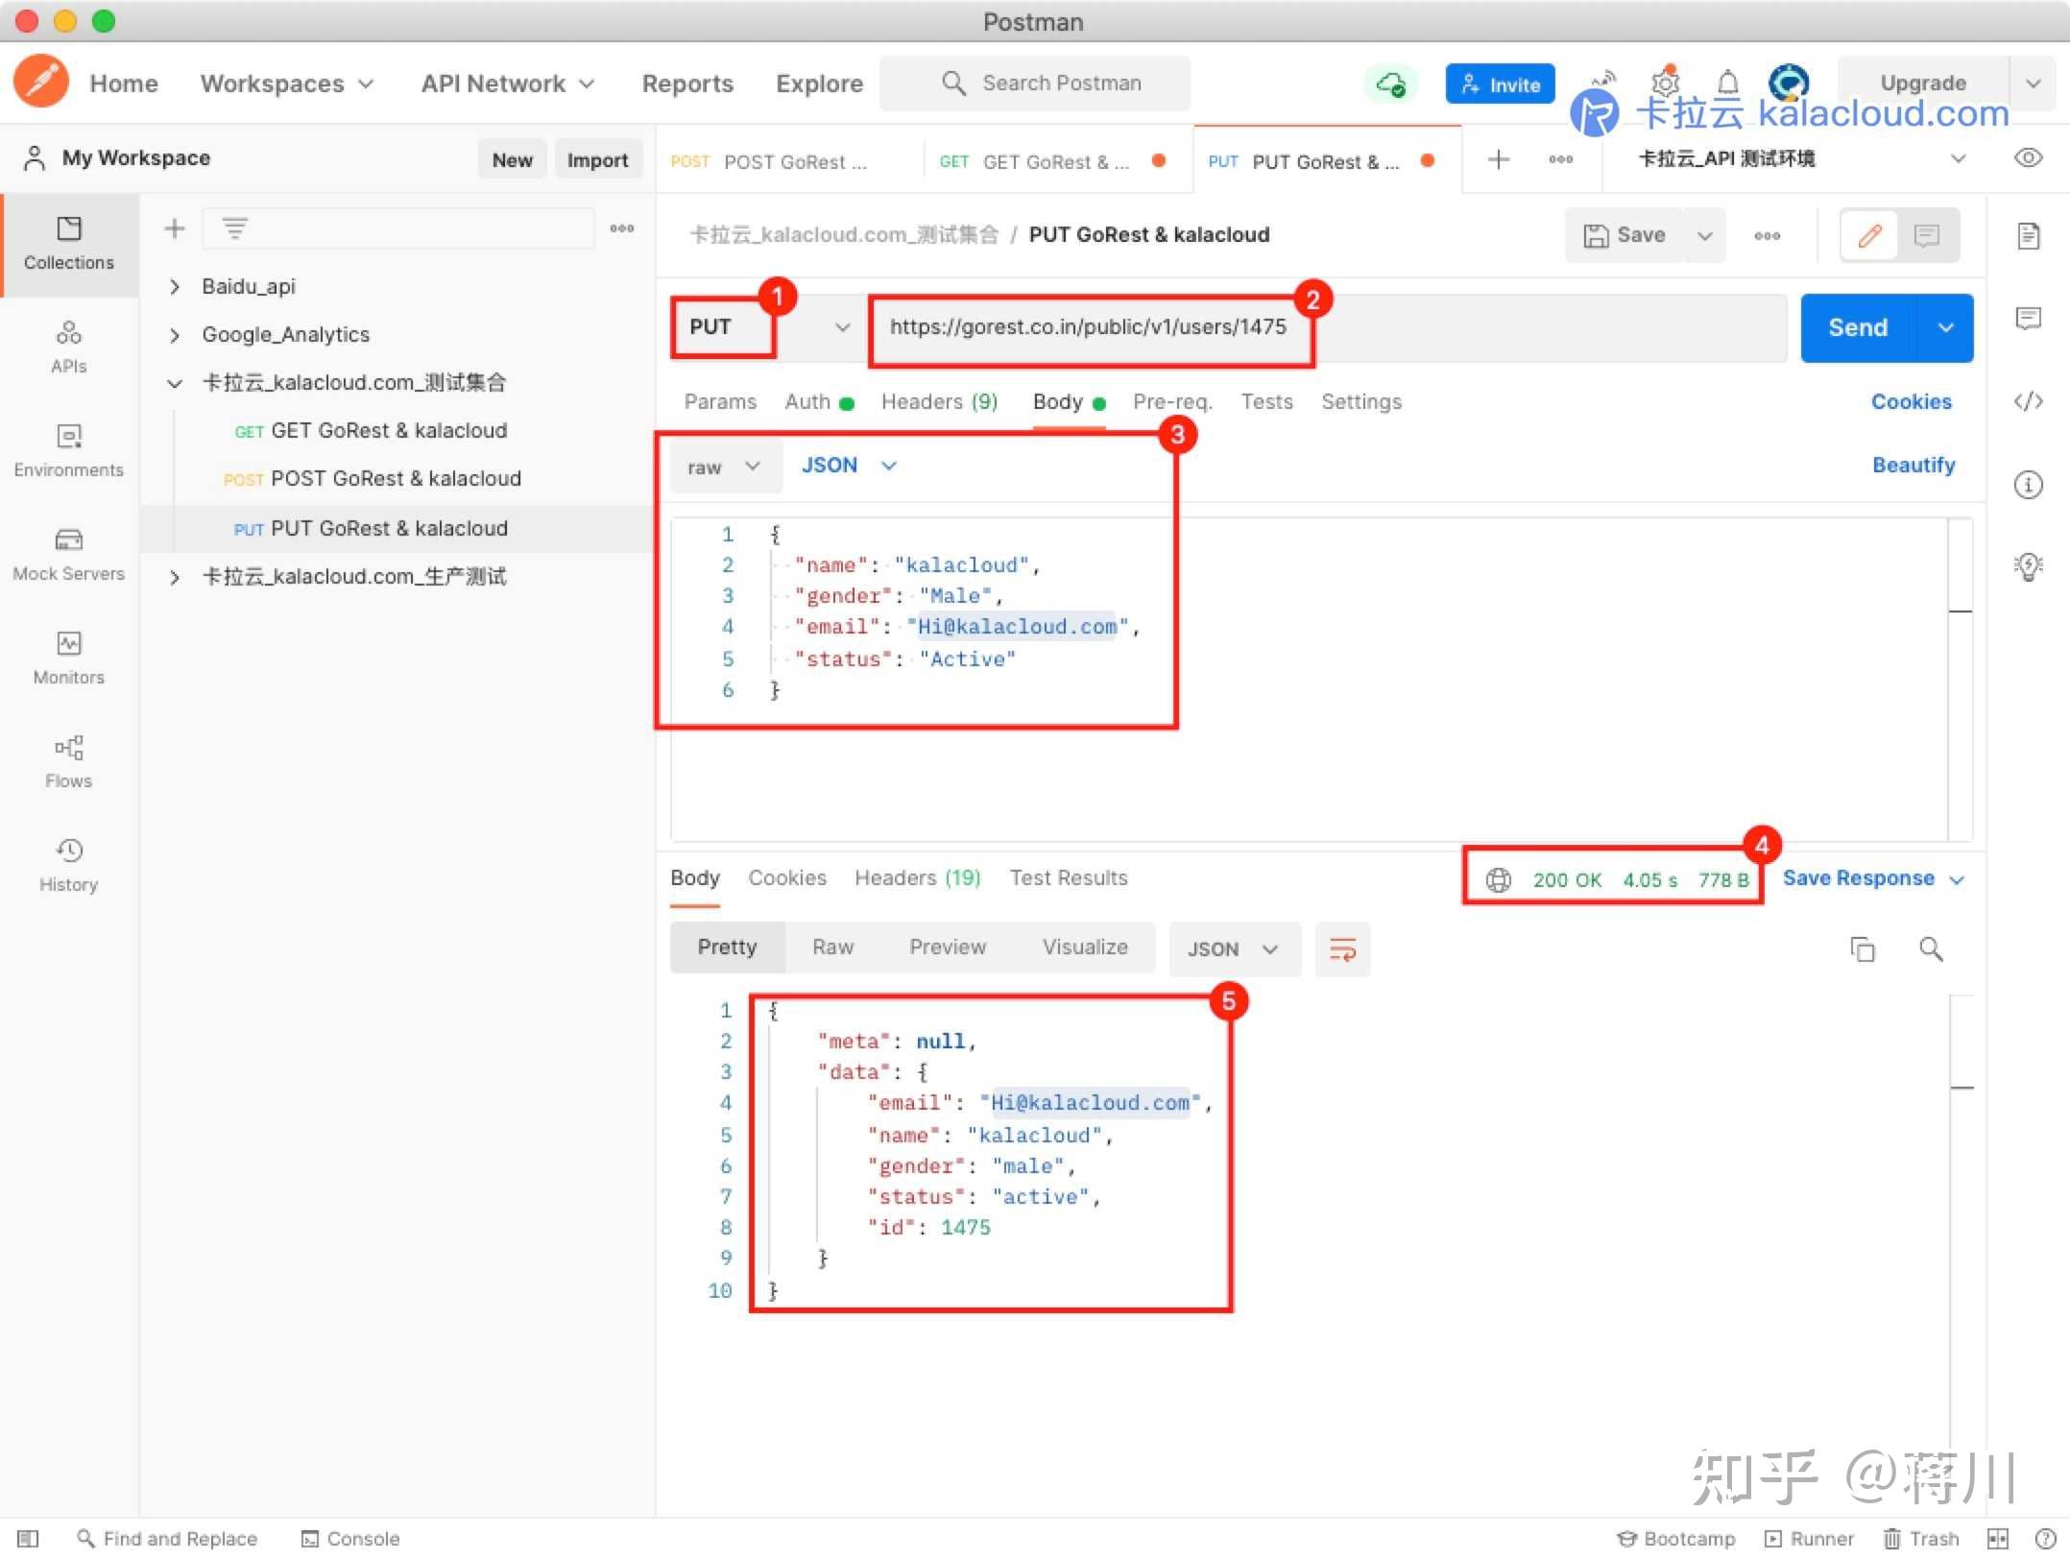Image resolution: width=2070 pixels, height=1559 pixels.
Task: Click the request URL input field
Action: pyautogui.click(x=1090, y=327)
